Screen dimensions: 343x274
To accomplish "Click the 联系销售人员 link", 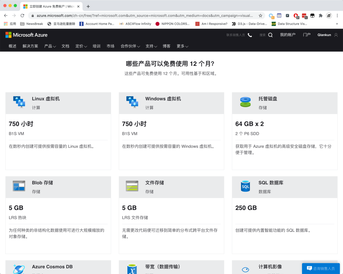I will point(236,35).
